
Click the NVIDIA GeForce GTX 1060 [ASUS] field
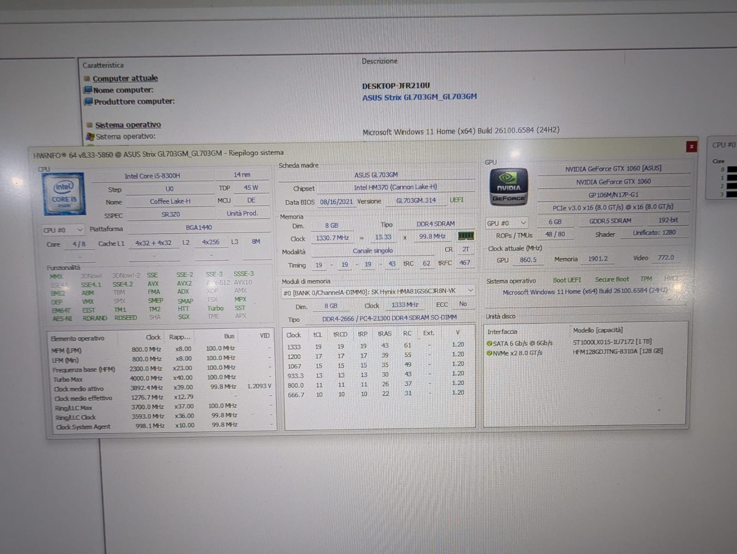click(614, 169)
